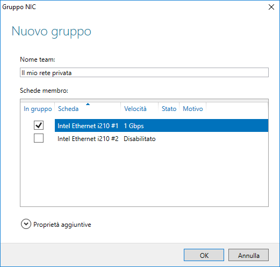Click empty area of Schede membro list
Viewport: 280px width, 267px height.
144,175
